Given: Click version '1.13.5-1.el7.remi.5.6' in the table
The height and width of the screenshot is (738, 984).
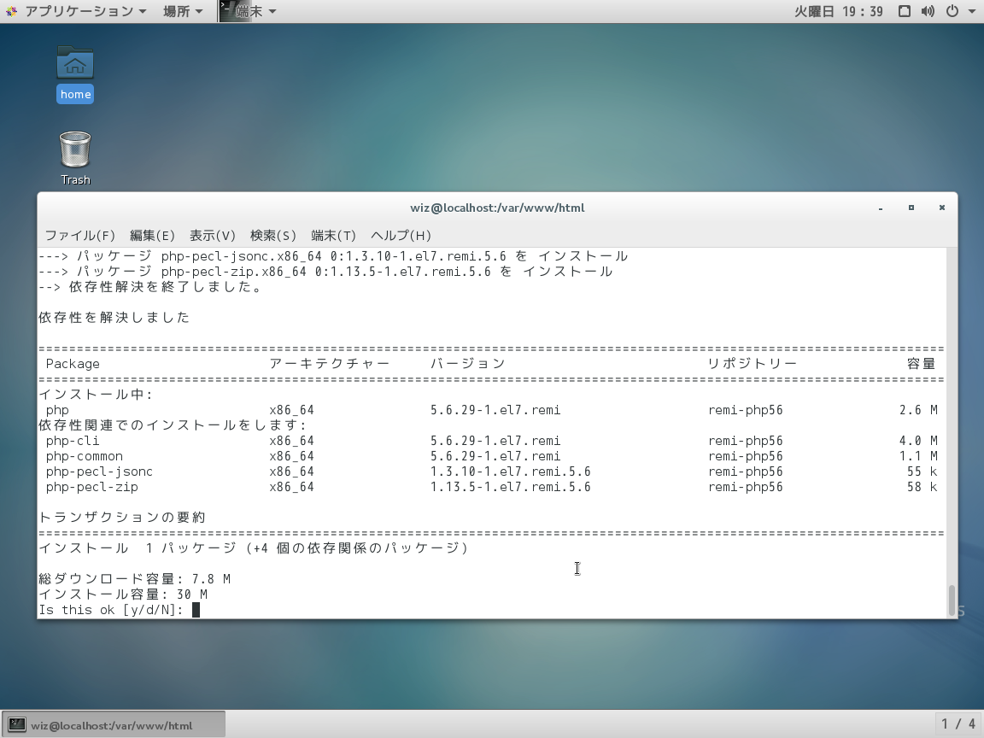Looking at the screenshot, I should pyautogui.click(x=510, y=486).
